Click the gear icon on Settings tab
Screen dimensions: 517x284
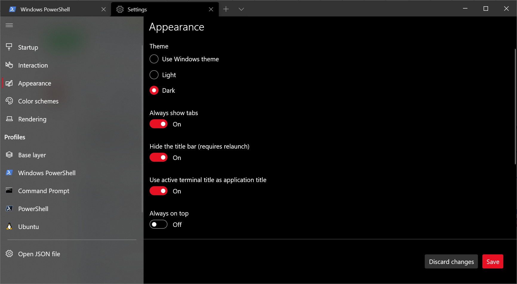[120, 9]
